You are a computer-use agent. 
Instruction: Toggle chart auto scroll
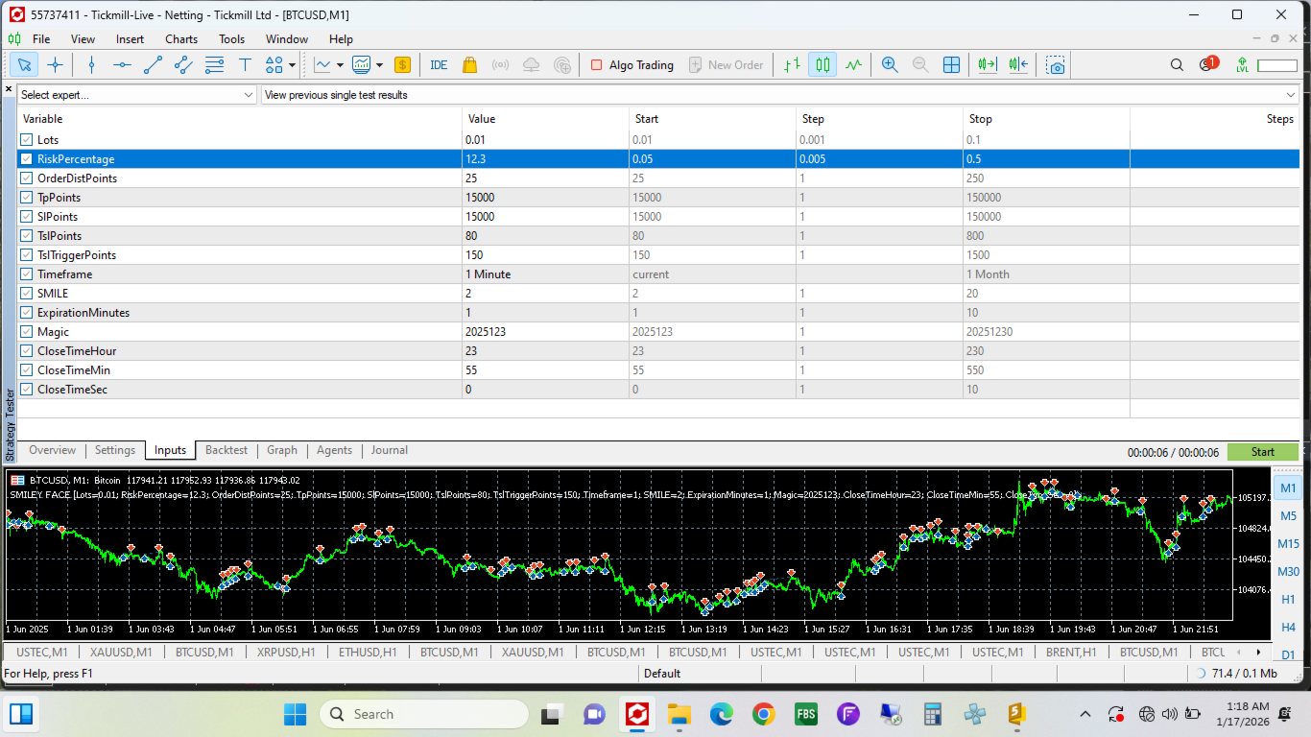pos(987,65)
